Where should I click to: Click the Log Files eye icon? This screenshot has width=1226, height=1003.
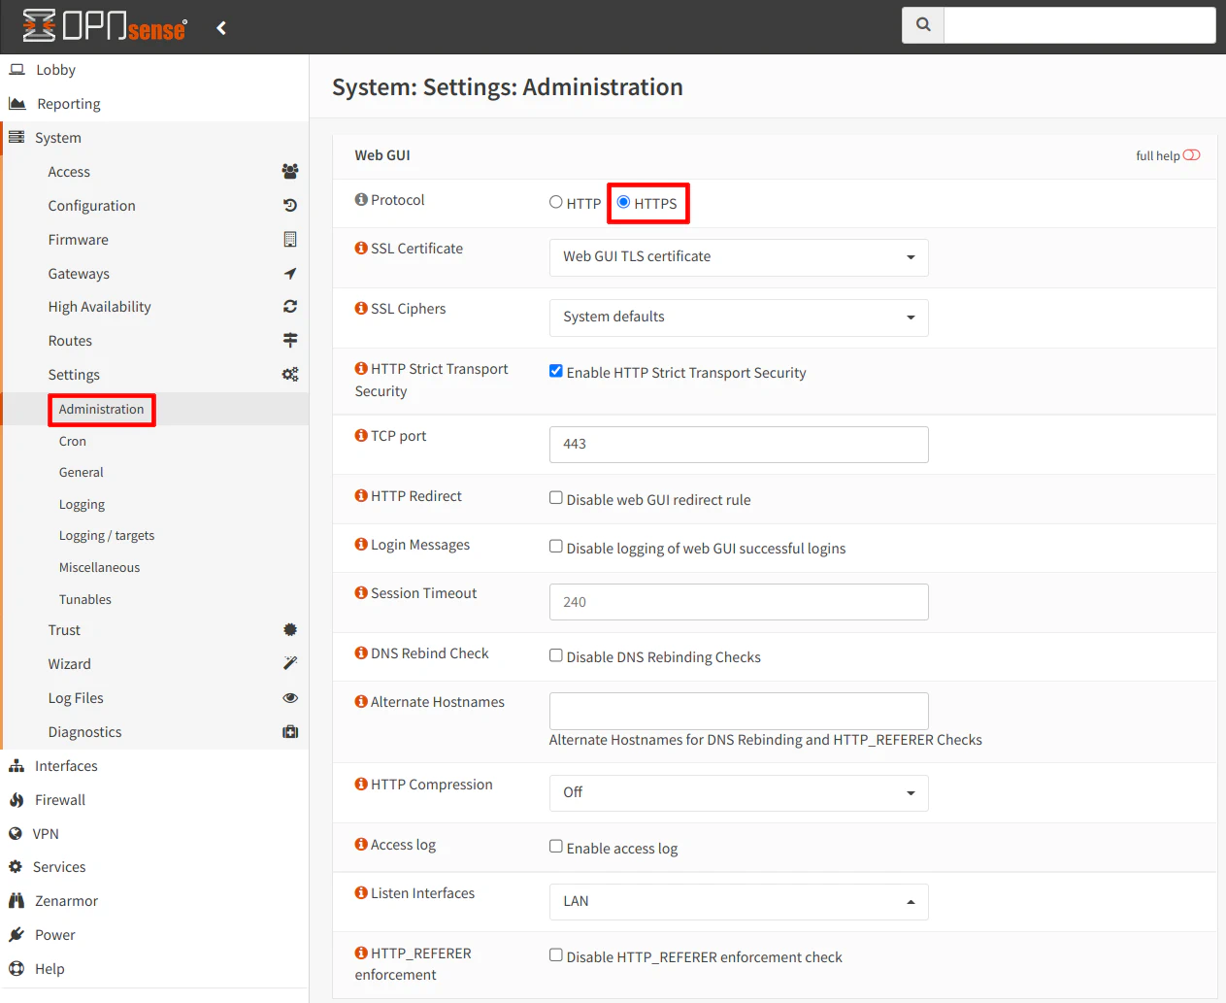(x=290, y=698)
